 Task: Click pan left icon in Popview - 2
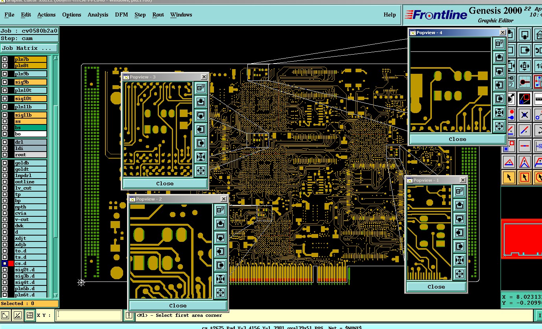pos(220,251)
